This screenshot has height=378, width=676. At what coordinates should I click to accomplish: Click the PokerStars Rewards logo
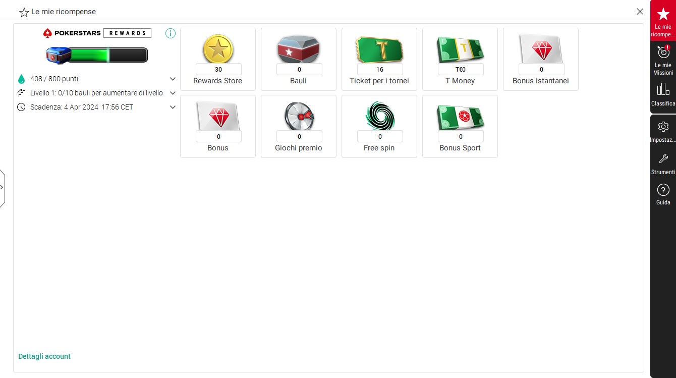point(97,33)
